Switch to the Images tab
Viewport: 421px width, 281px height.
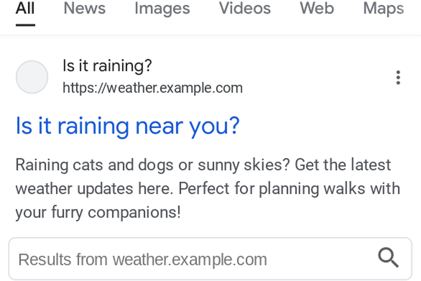(162, 8)
